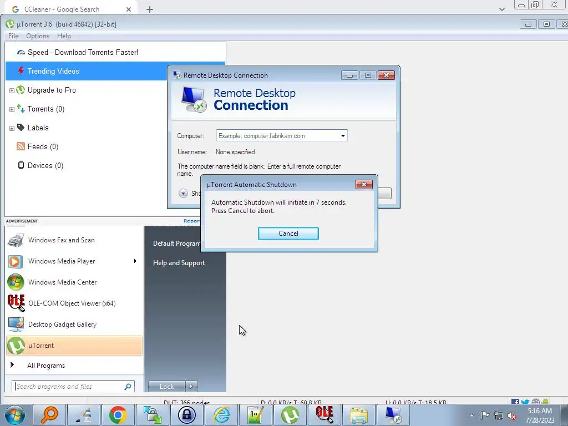Screen dimensions: 568x426
Task: Open the paint brush taskbar app
Action: pos(84,415)
